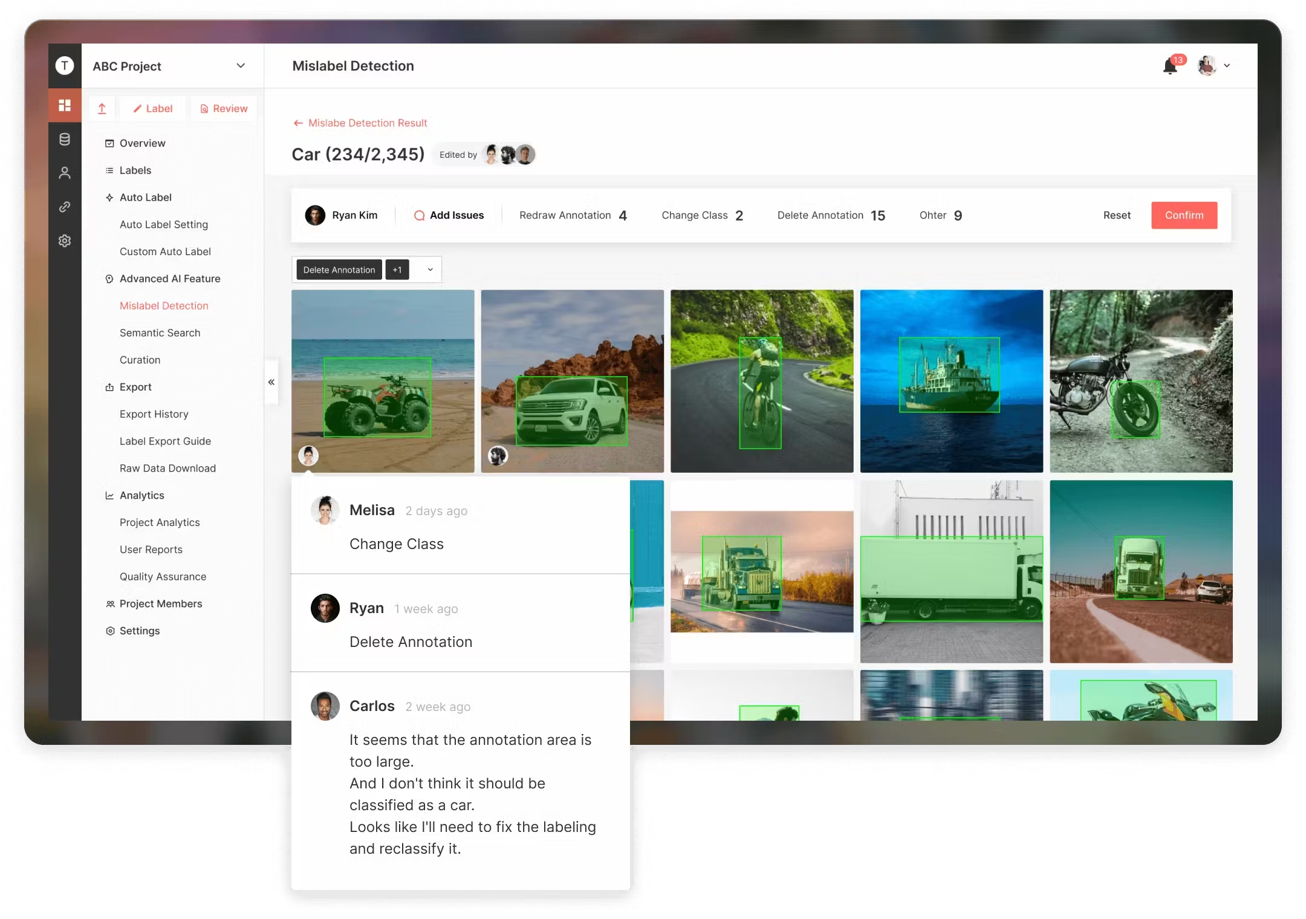Click the Export section icon
Screen dimensions: 1306x919
108,387
